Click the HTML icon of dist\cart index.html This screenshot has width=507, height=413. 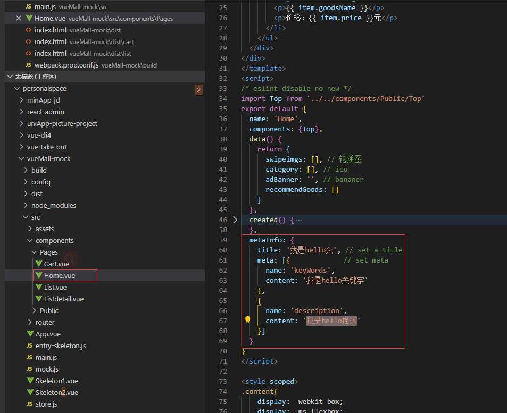pyautogui.click(x=28, y=41)
